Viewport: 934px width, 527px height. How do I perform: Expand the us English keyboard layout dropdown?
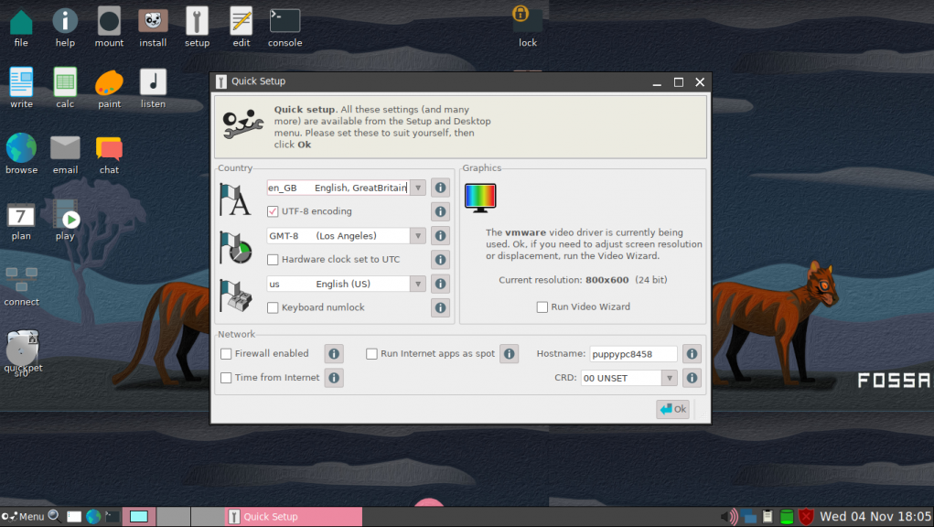[x=418, y=284]
